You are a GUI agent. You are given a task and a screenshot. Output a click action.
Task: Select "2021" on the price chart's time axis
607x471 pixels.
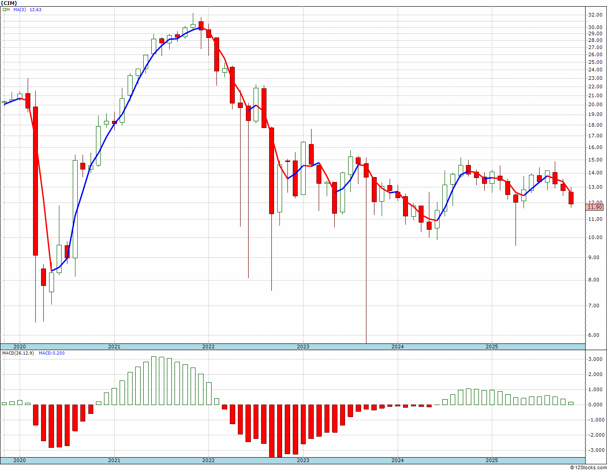114,347
